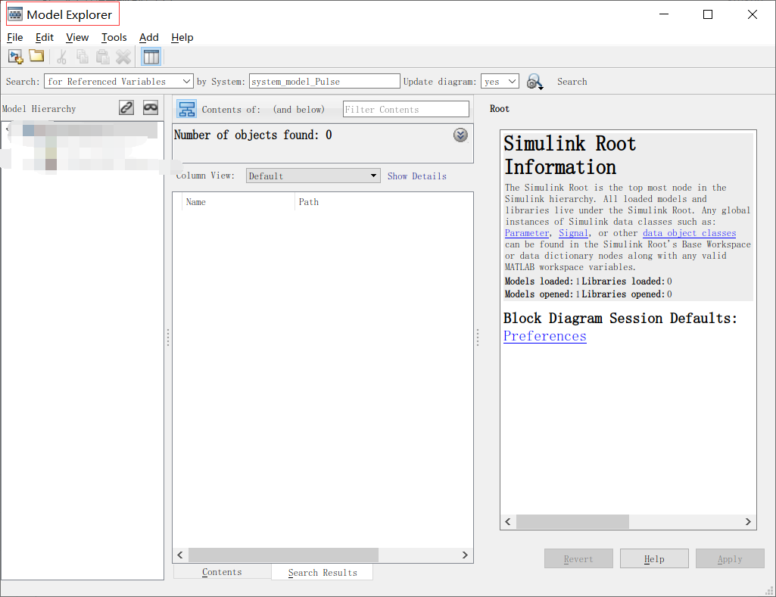Click the Help button in dialog pane

(654, 558)
